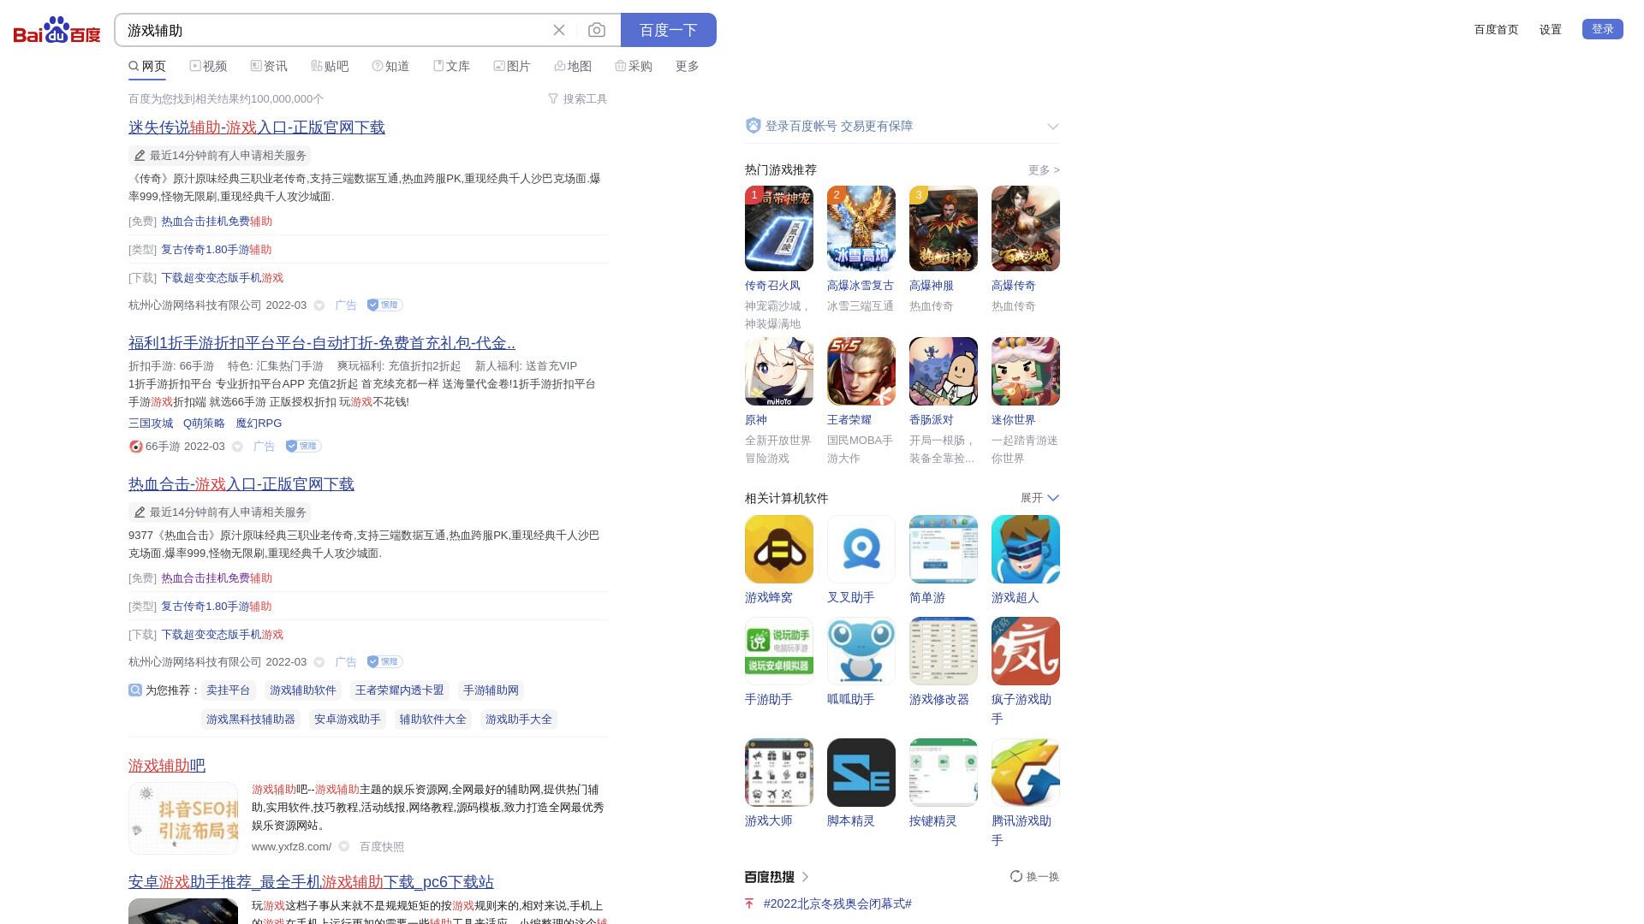
Task: Expand 相关计算机软件 with 展开
Action: click(1039, 498)
